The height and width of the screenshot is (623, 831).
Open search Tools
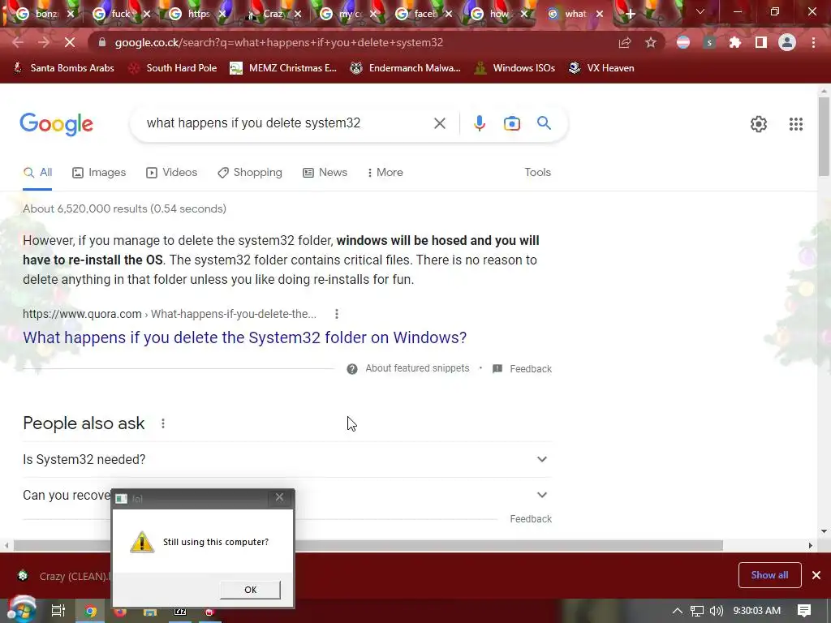pos(537,172)
